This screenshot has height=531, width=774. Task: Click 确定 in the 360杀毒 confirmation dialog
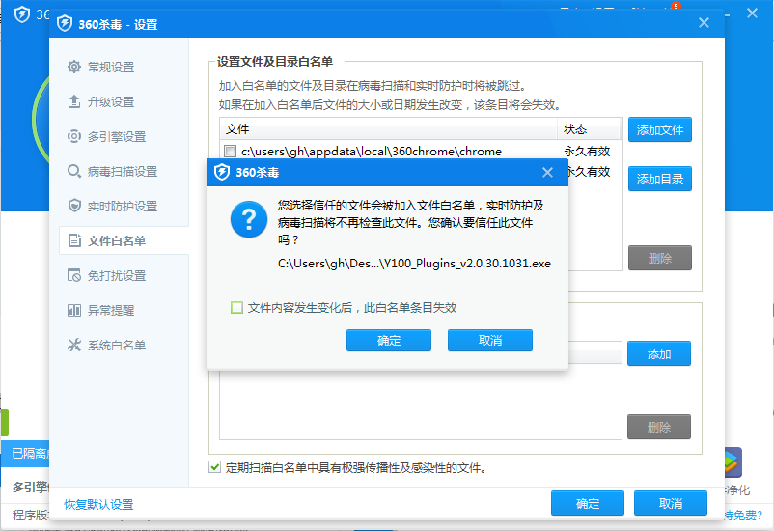click(x=389, y=341)
